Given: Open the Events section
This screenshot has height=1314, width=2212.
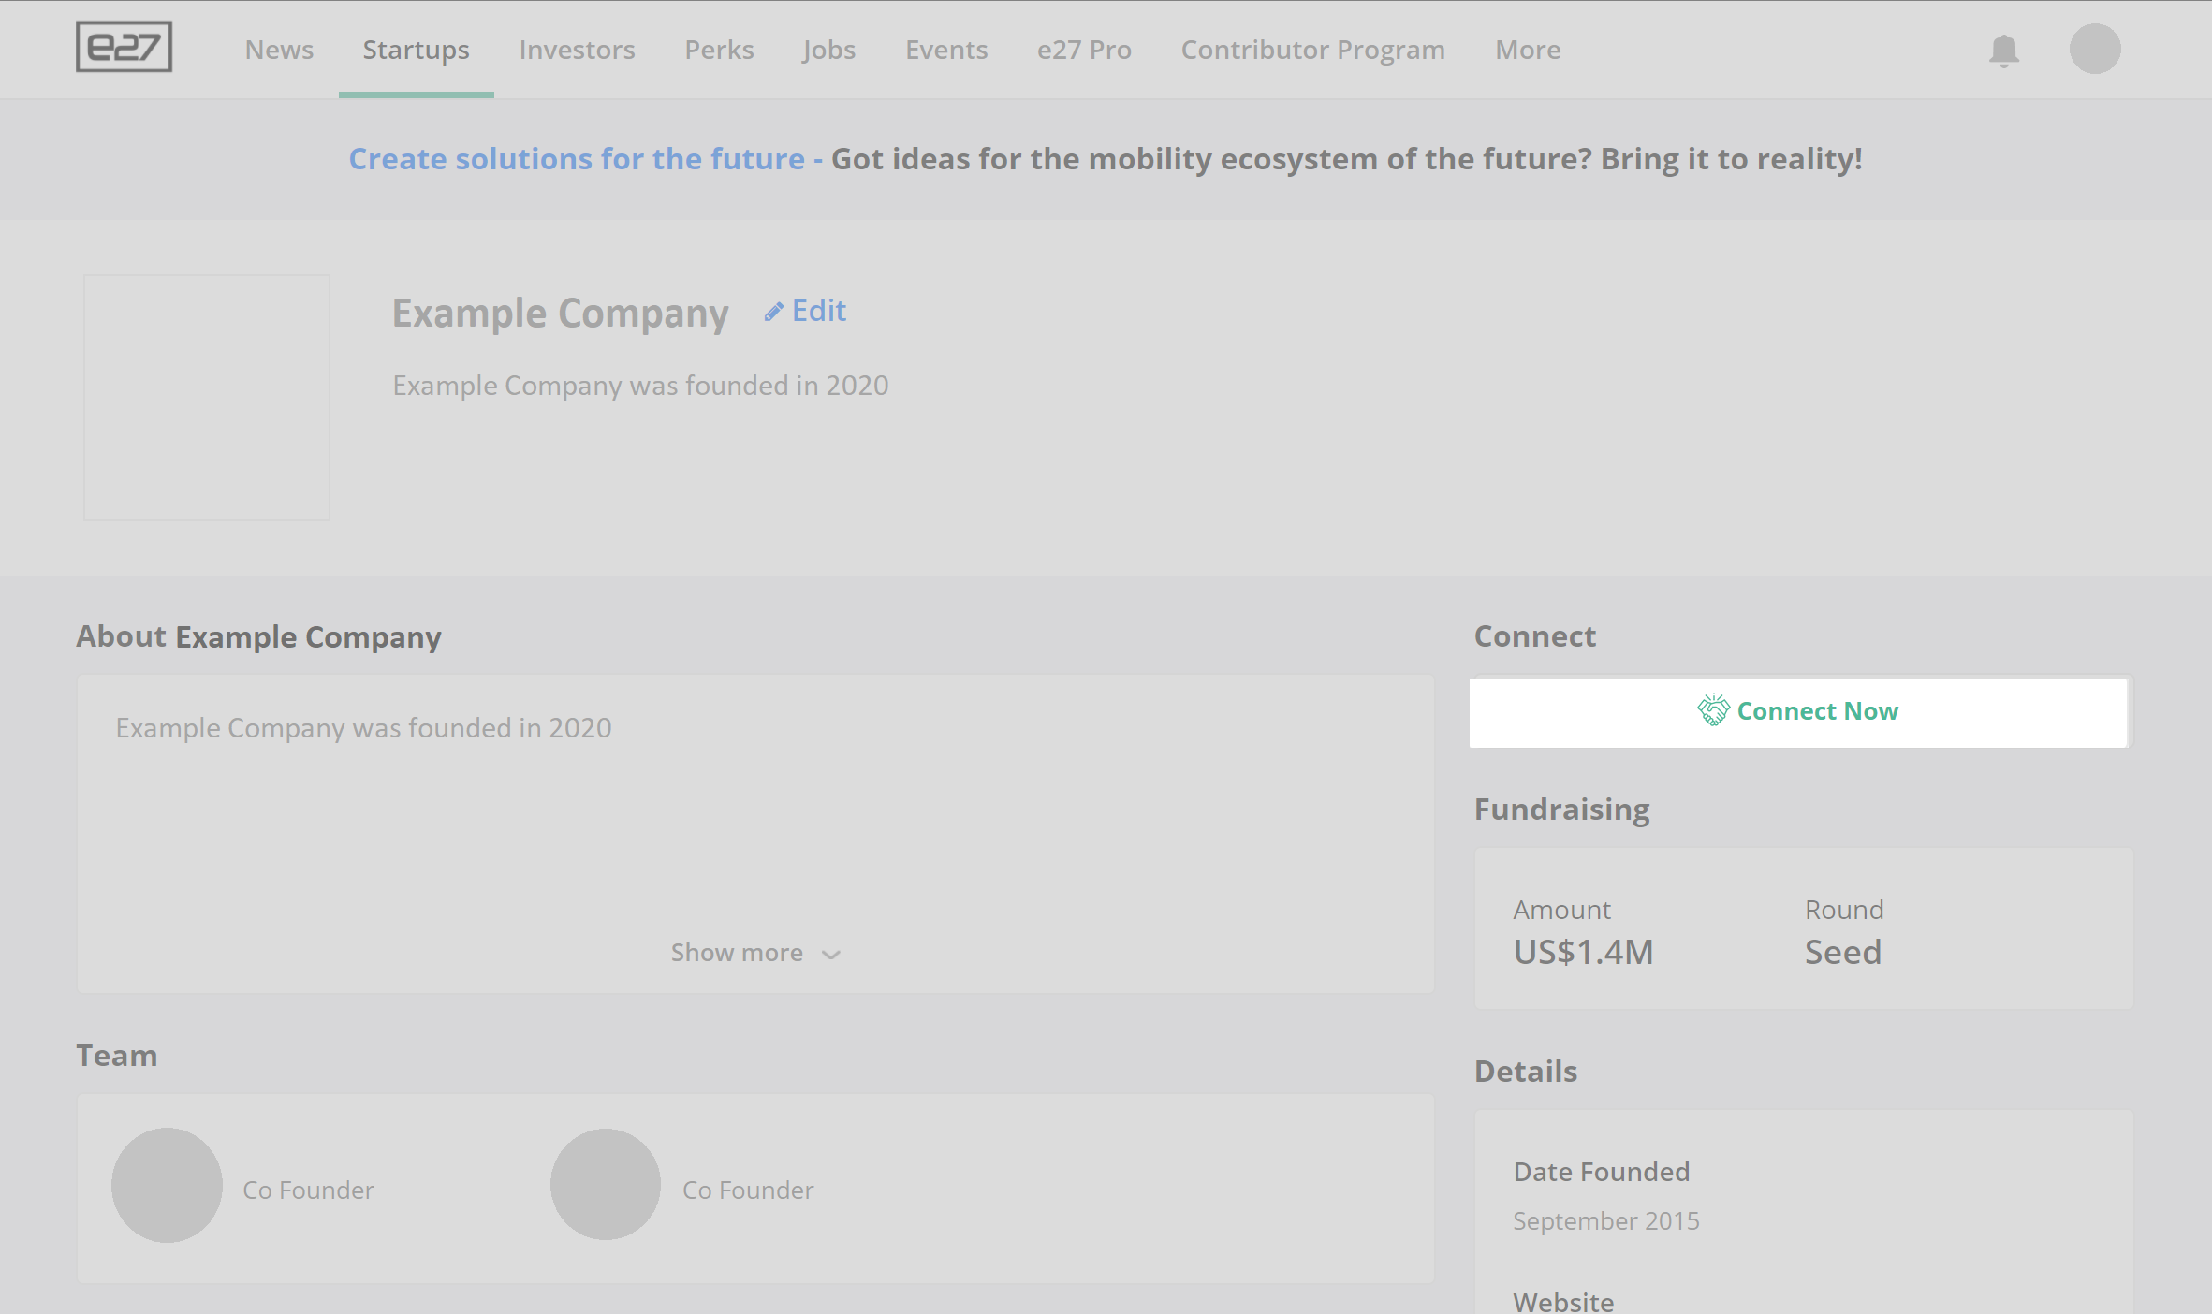Looking at the screenshot, I should pos(945,50).
